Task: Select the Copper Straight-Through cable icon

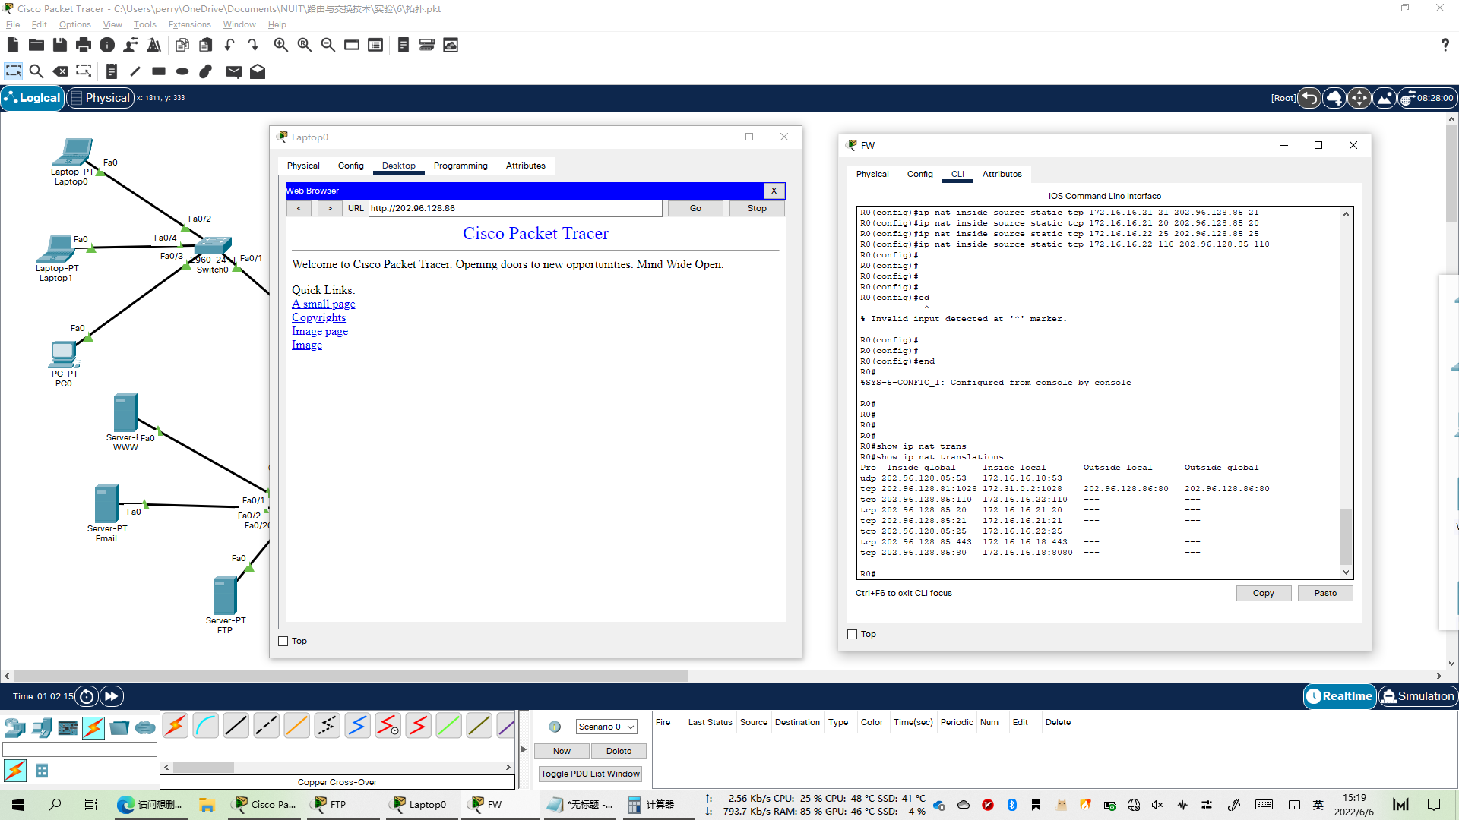Action: point(236,726)
